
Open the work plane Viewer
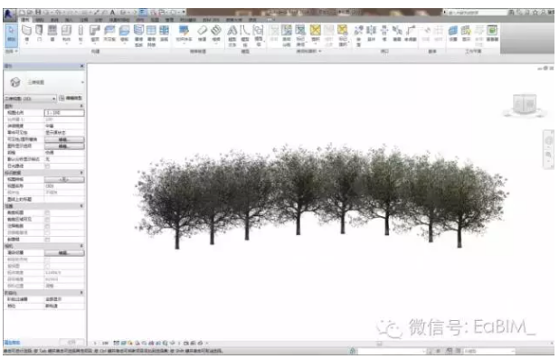pyautogui.click(x=492, y=34)
